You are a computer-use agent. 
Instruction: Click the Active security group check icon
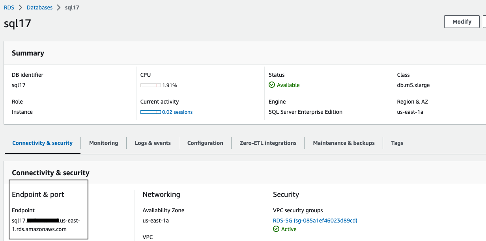tap(276, 229)
